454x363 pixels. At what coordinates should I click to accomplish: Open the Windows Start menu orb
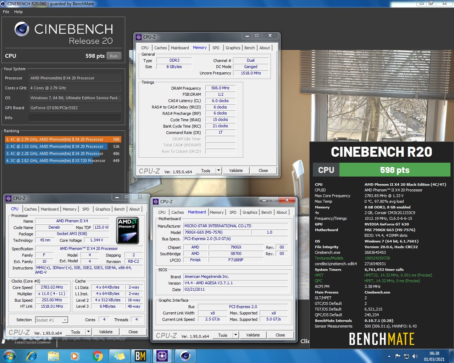10,356
